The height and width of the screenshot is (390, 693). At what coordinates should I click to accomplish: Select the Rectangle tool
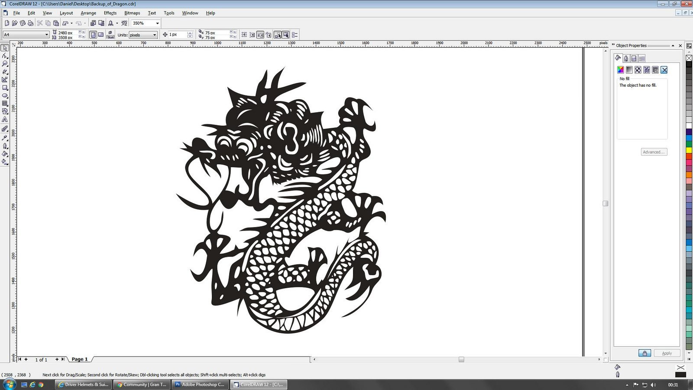coord(5,88)
